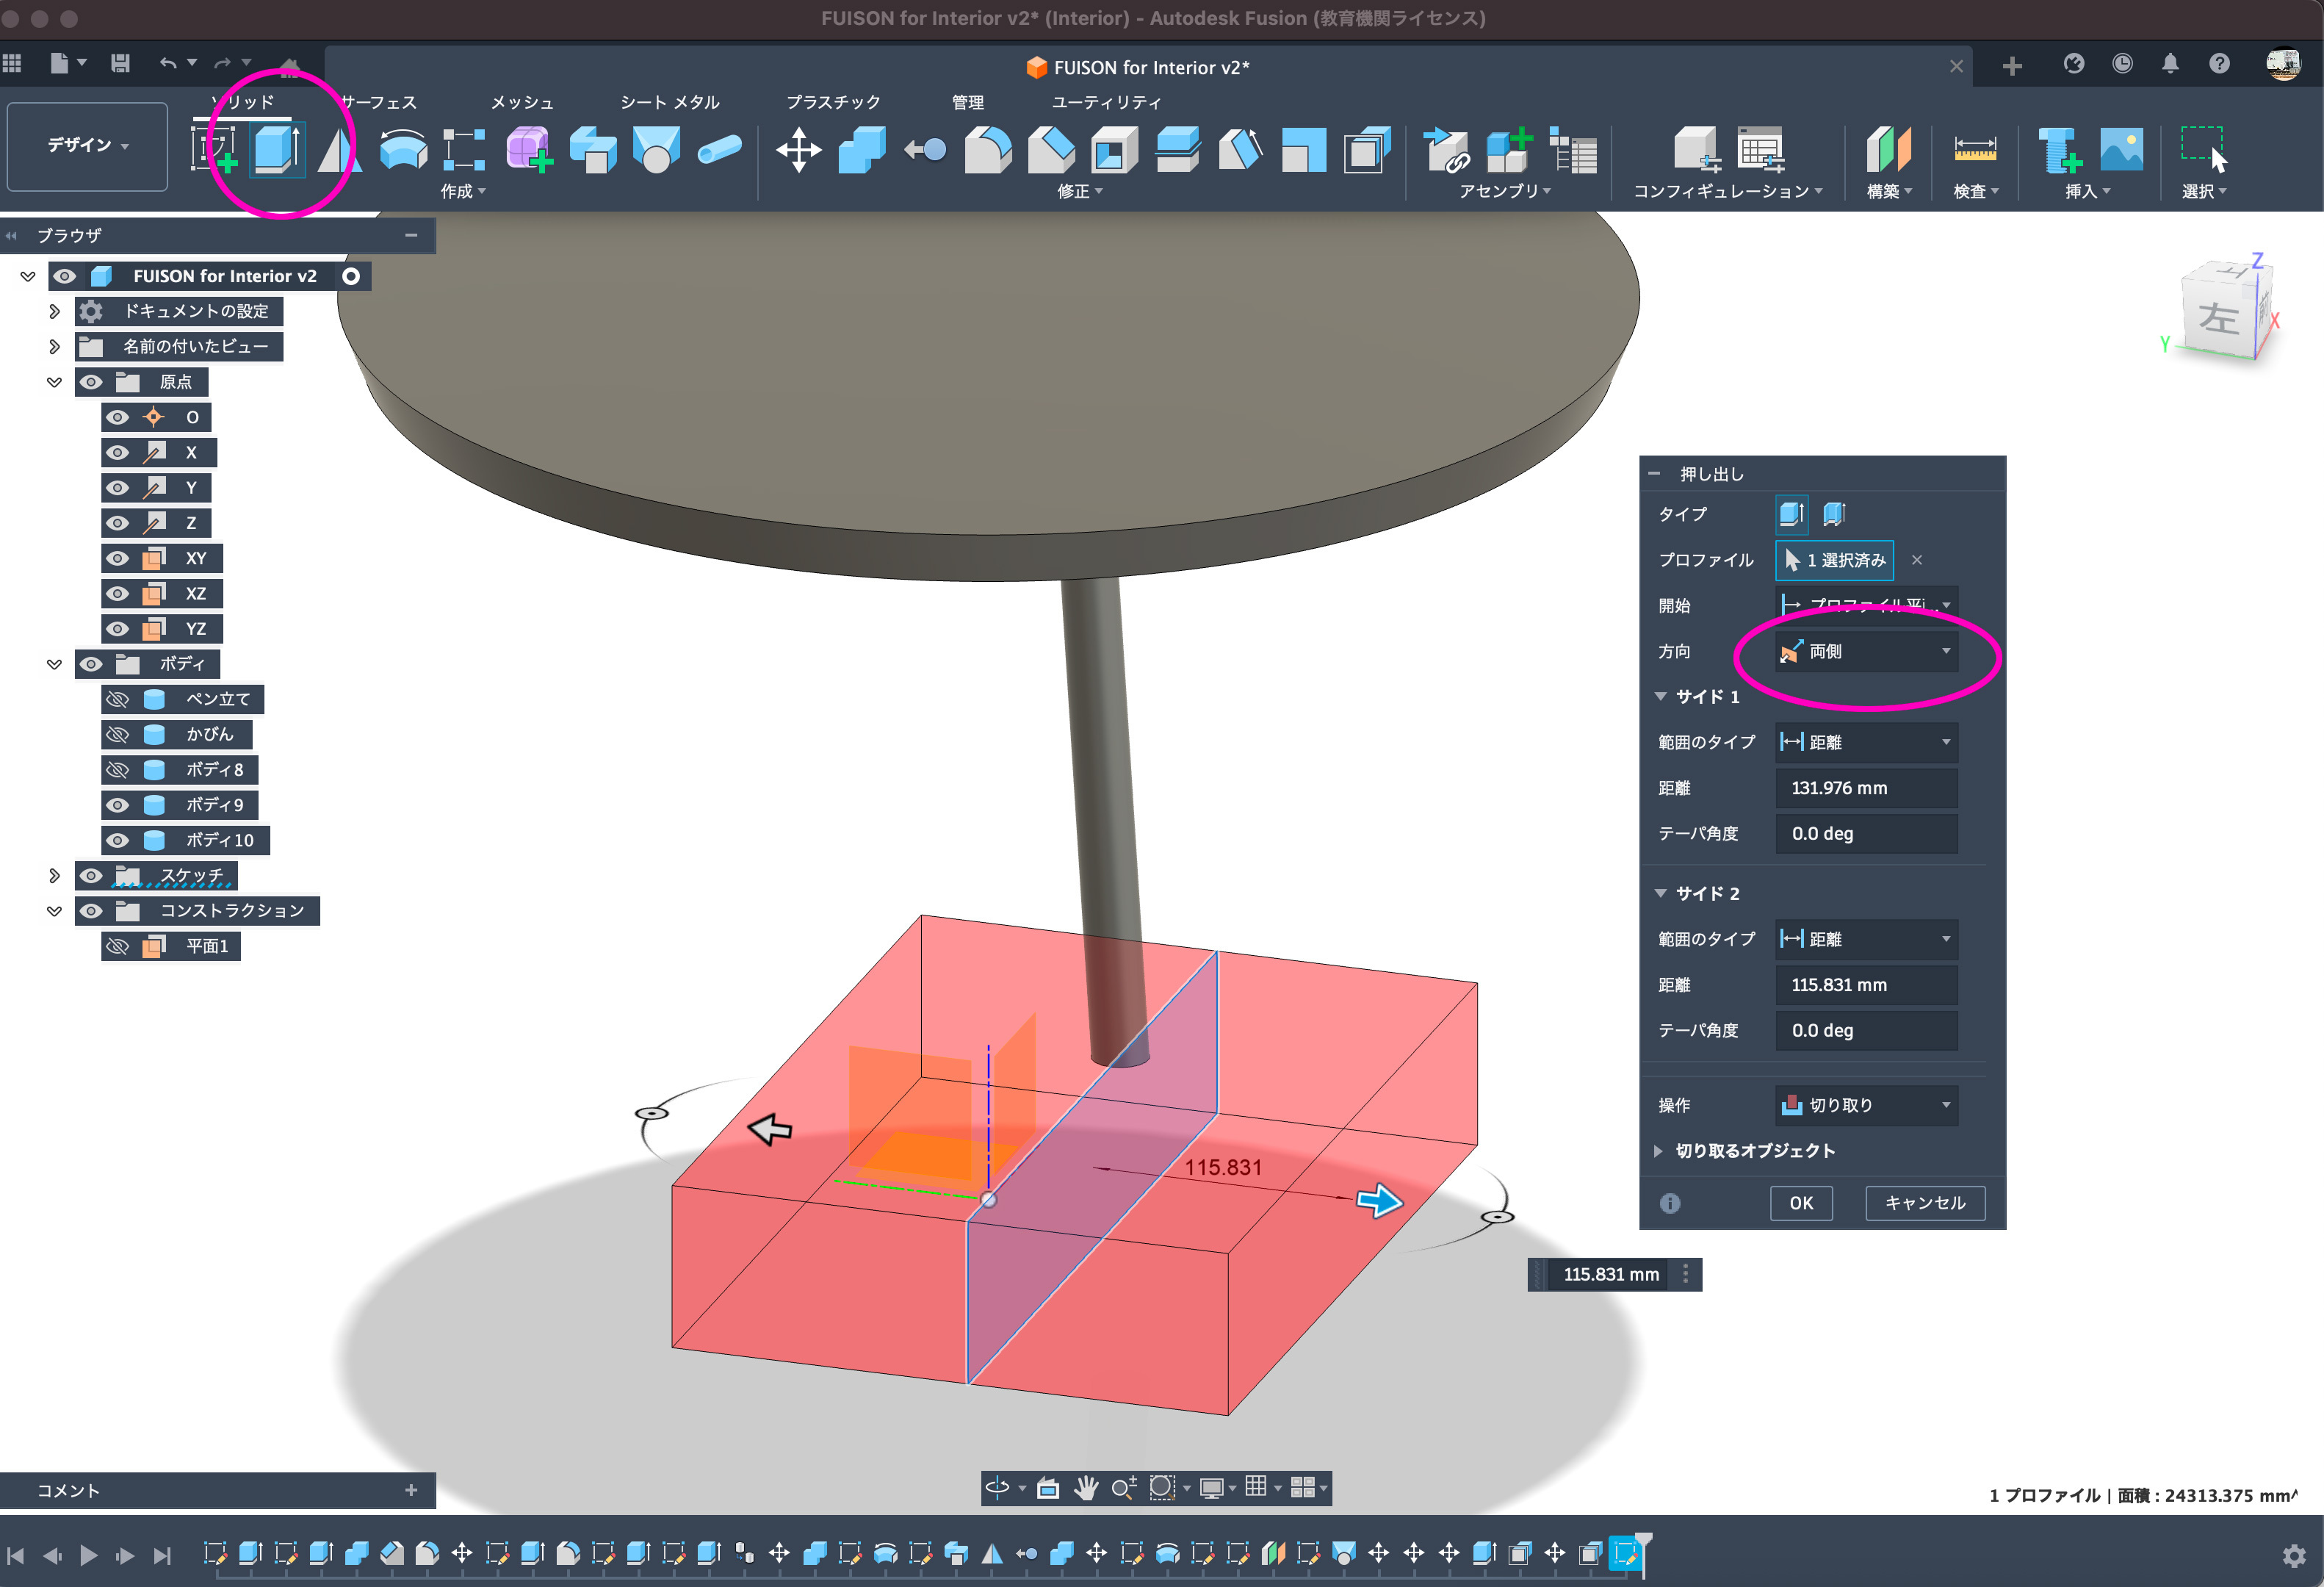This screenshot has width=2324, height=1587.
Task: Click the Pan hand icon in navigation bar
Action: [1086, 1488]
